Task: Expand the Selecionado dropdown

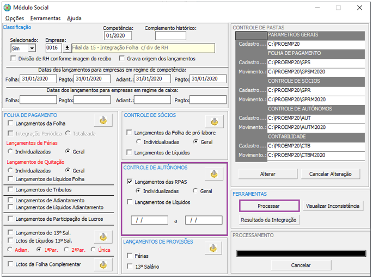Action: [32, 48]
